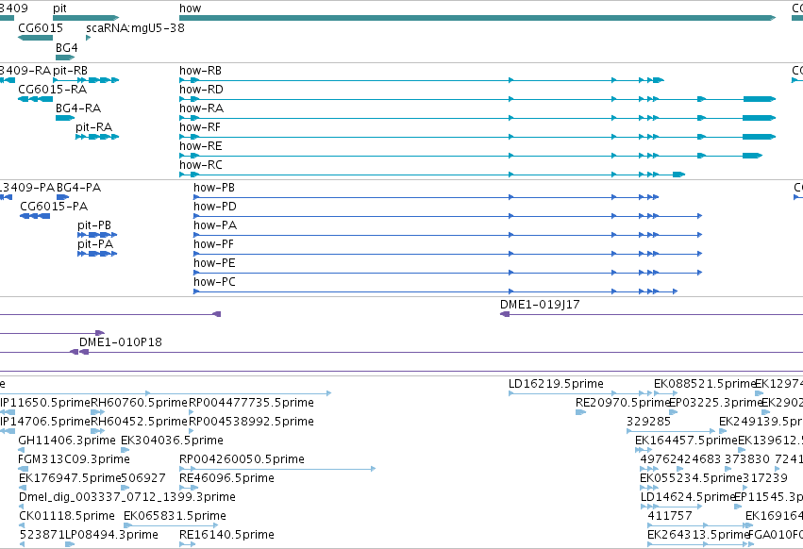Select the CG6015 gene feature
The image size is (803, 549).
tap(35, 38)
